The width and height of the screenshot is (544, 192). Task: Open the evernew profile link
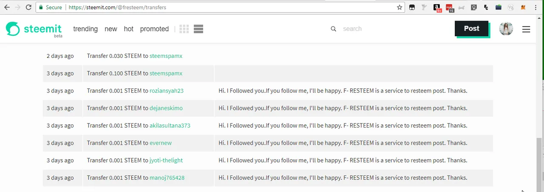click(161, 143)
